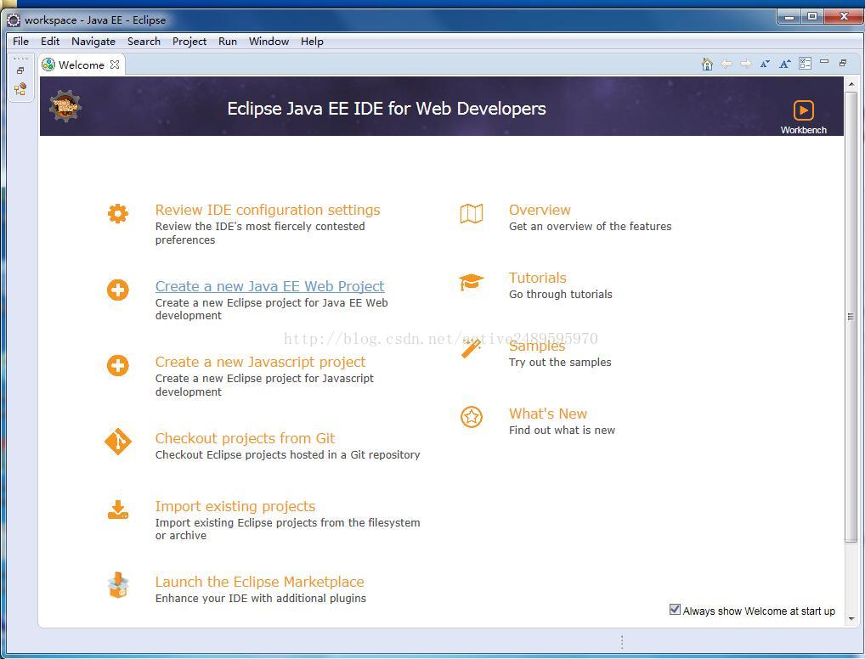Click the What's New star icon
Viewport: 865px width, 659px height.
[x=471, y=417]
